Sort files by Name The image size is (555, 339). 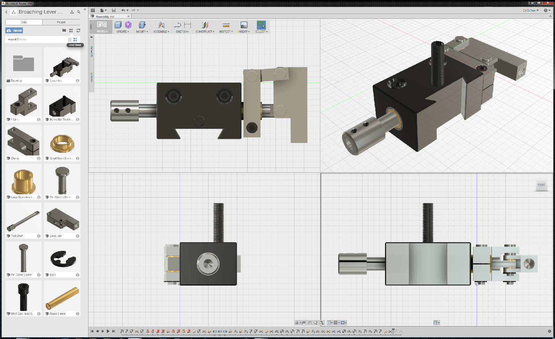pyautogui.click(x=23, y=40)
